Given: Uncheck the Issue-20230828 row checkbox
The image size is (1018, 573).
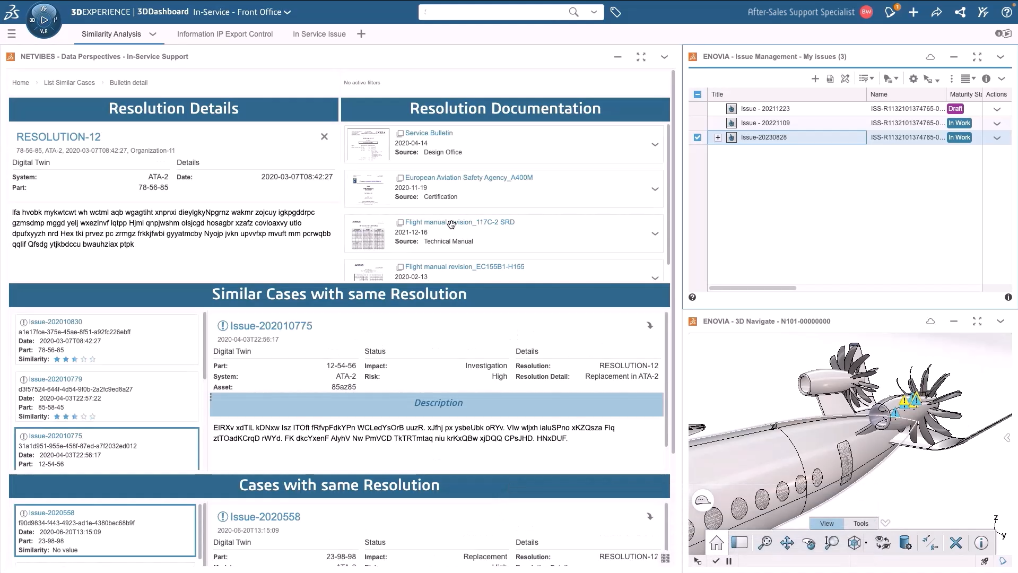Looking at the screenshot, I should click(698, 137).
